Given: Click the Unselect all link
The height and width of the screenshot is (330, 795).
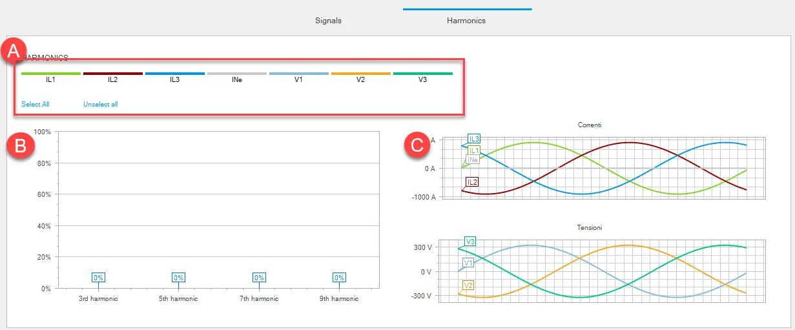Looking at the screenshot, I should click(x=101, y=104).
